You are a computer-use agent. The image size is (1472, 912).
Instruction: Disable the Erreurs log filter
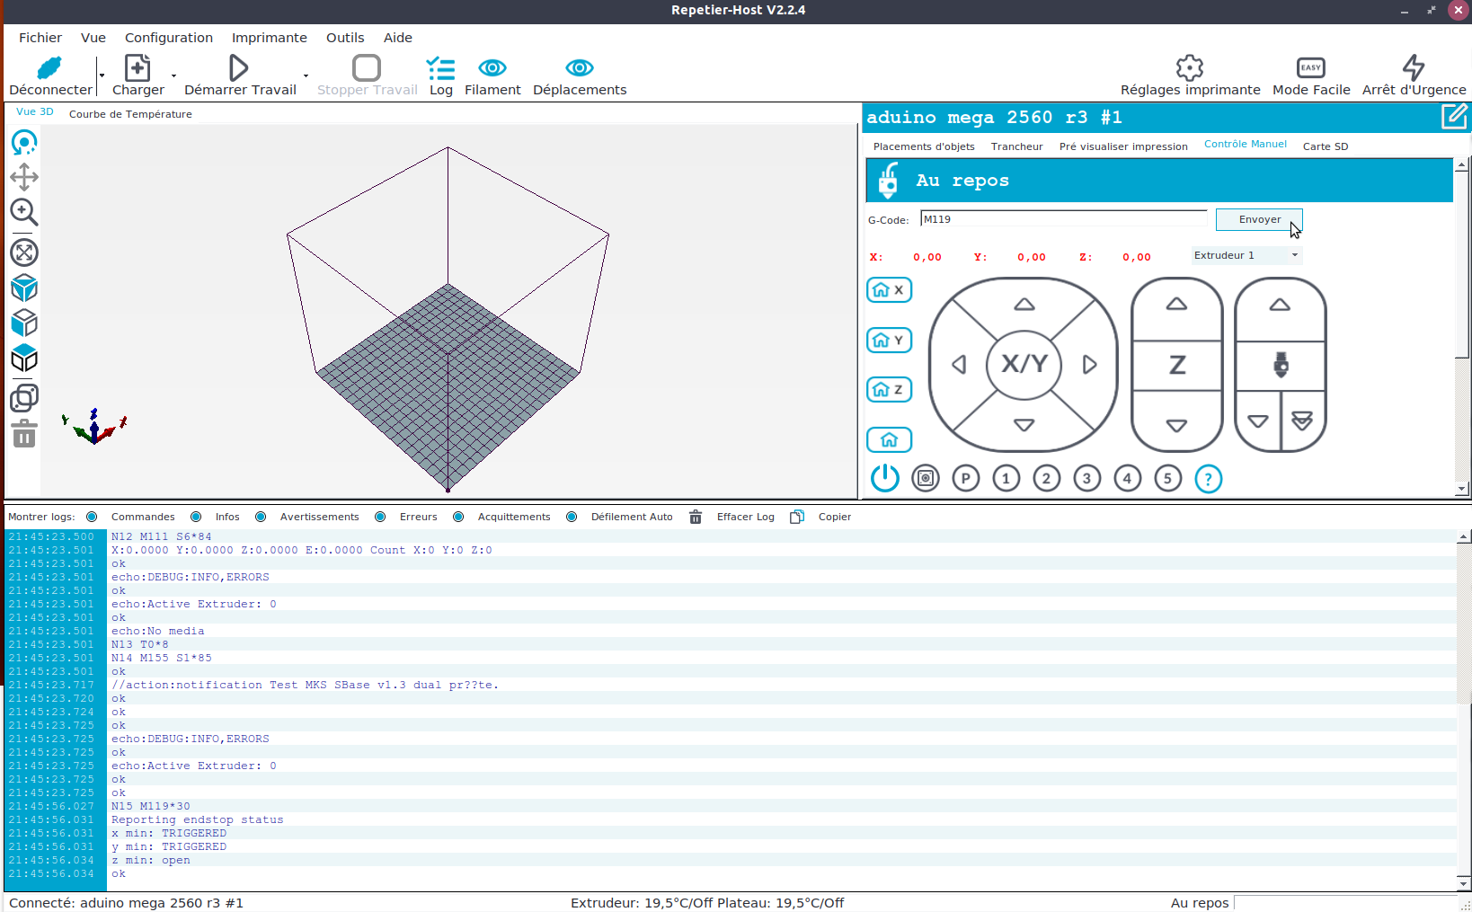[380, 517]
